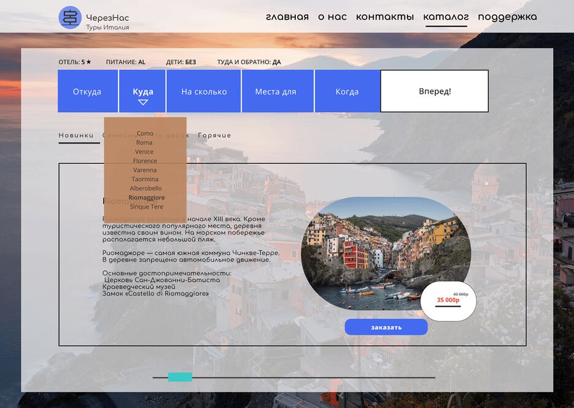Click the 35 000р price badge

pyautogui.click(x=448, y=301)
